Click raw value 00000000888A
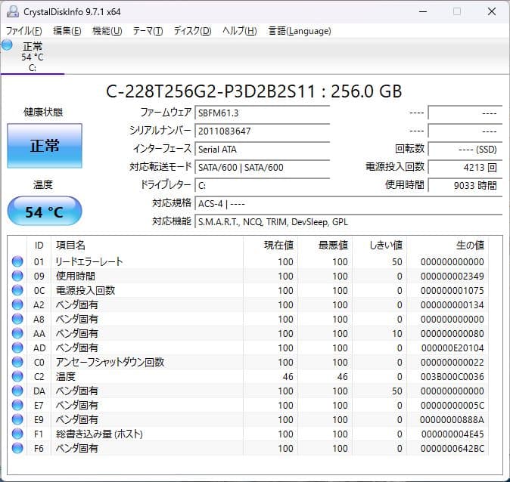Viewport: 510px width, 482px height. pyautogui.click(x=452, y=419)
